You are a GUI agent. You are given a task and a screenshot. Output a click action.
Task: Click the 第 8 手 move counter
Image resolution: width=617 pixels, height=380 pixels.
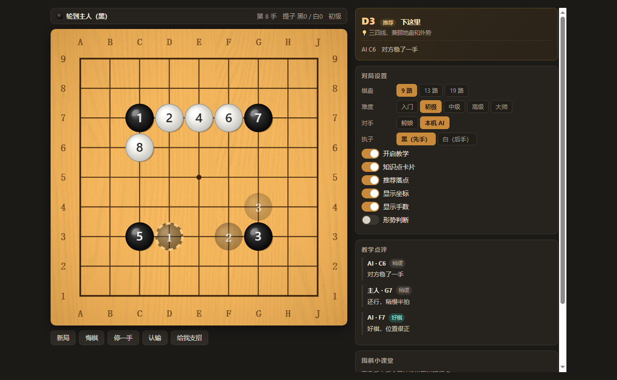[267, 16]
